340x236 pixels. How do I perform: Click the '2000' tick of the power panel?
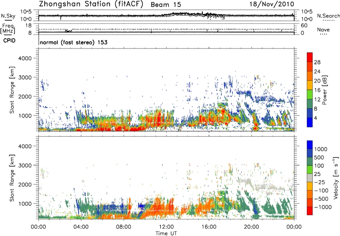(x=25, y=96)
